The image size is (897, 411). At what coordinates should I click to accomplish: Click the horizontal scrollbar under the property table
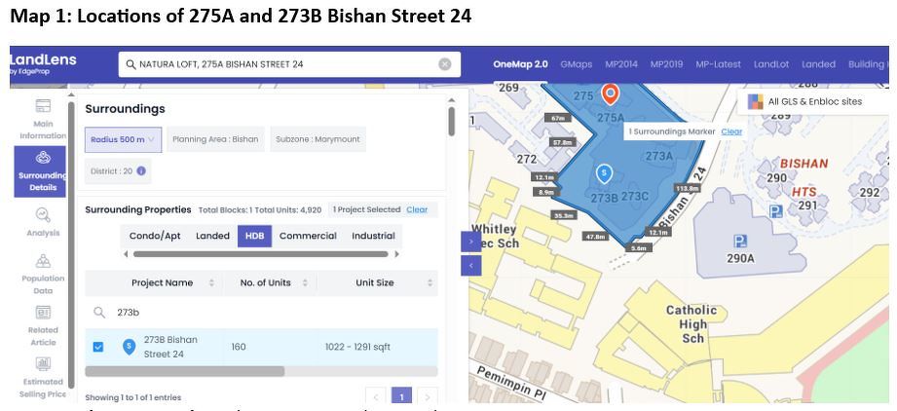coord(185,371)
